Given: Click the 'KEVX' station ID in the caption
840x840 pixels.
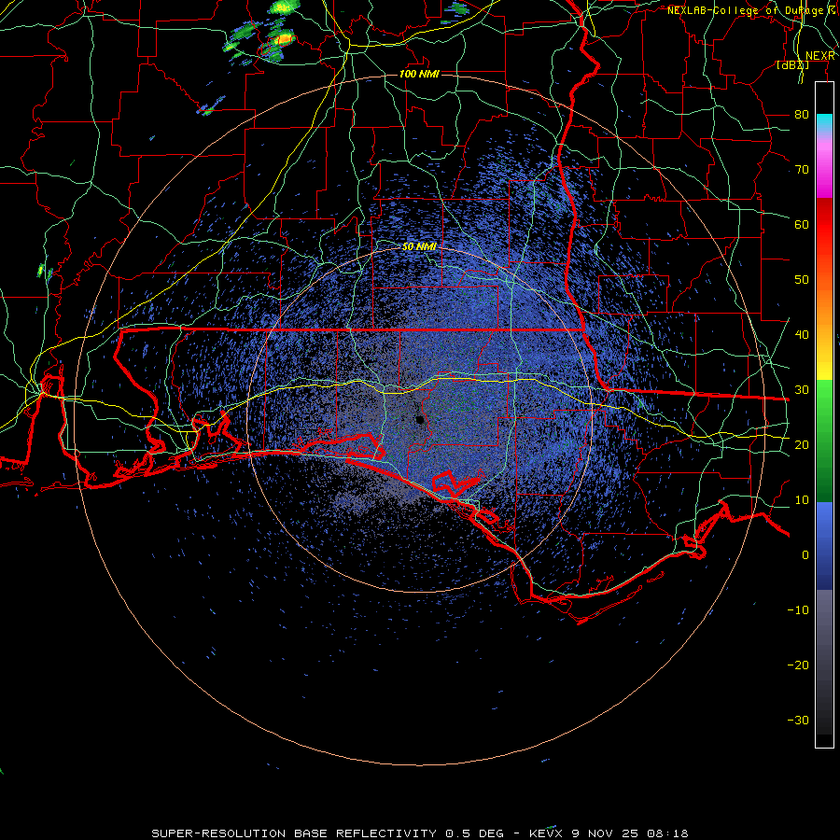Looking at the screenshot, I should coord(546,833).
